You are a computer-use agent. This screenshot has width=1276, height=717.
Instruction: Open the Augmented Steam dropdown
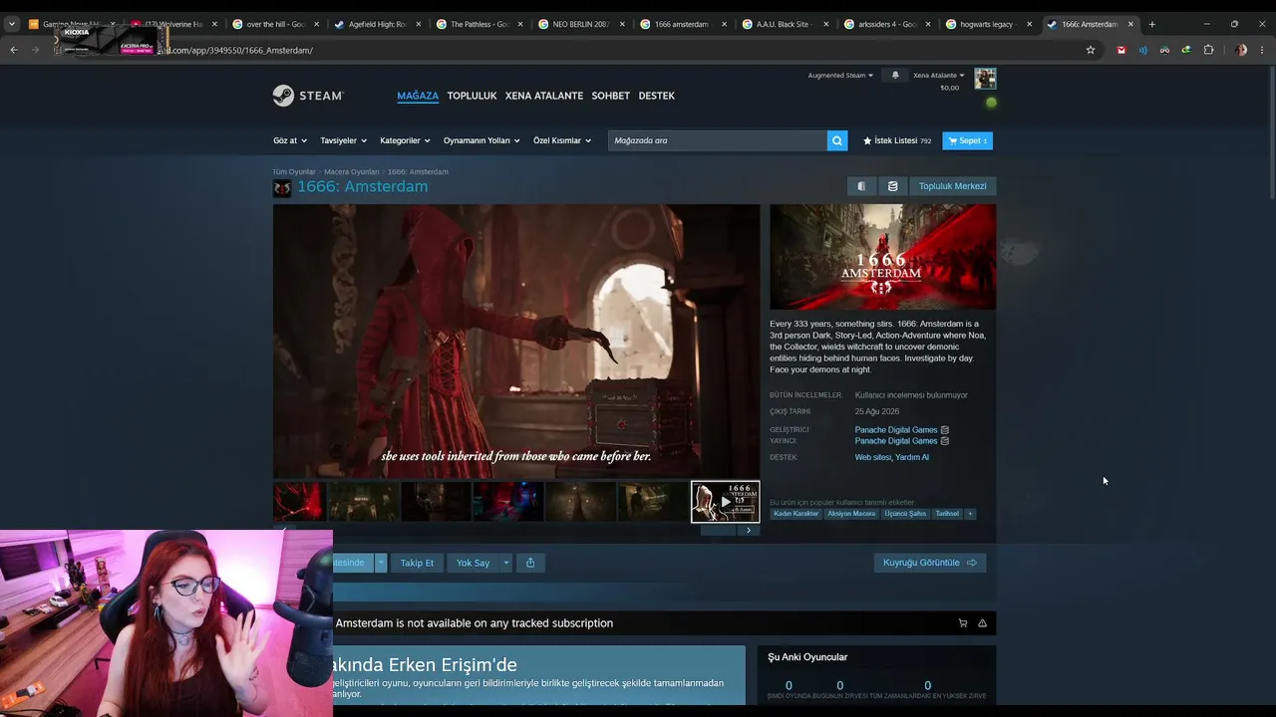840,75
